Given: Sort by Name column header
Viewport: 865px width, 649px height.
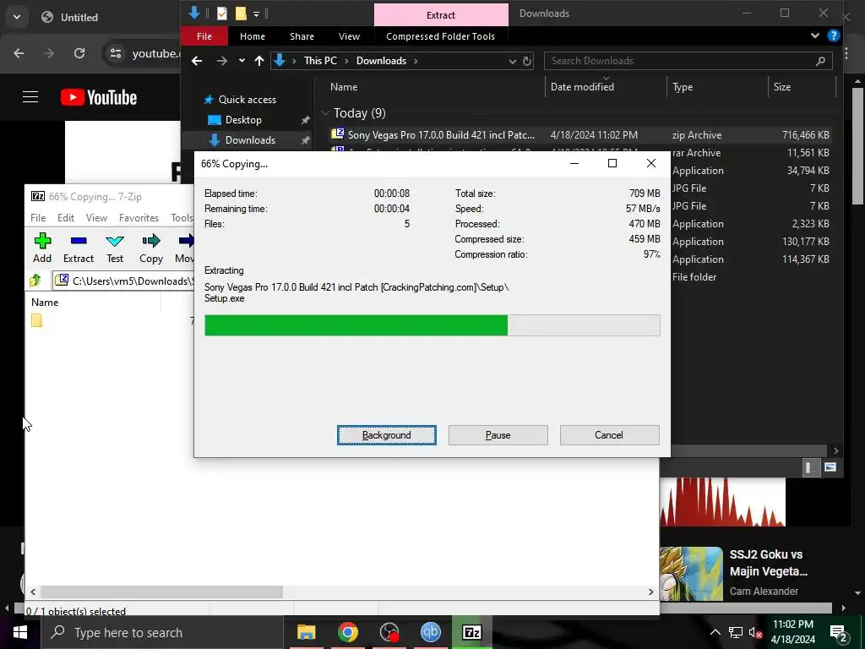Looking at the screenshot, I should point(344,87).
